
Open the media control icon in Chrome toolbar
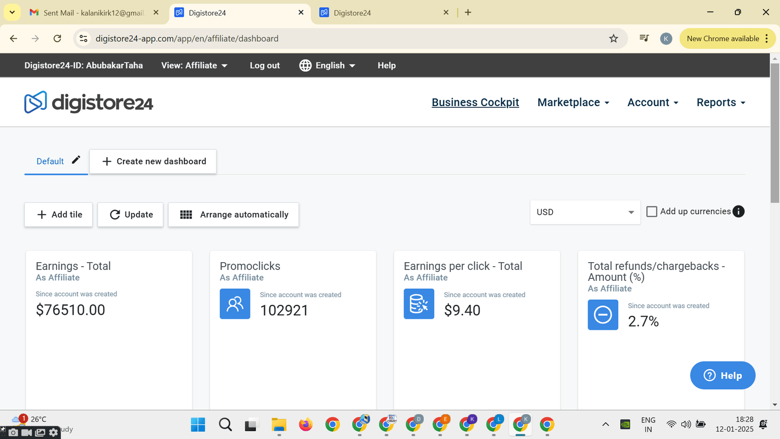click(x=644, y=38)
